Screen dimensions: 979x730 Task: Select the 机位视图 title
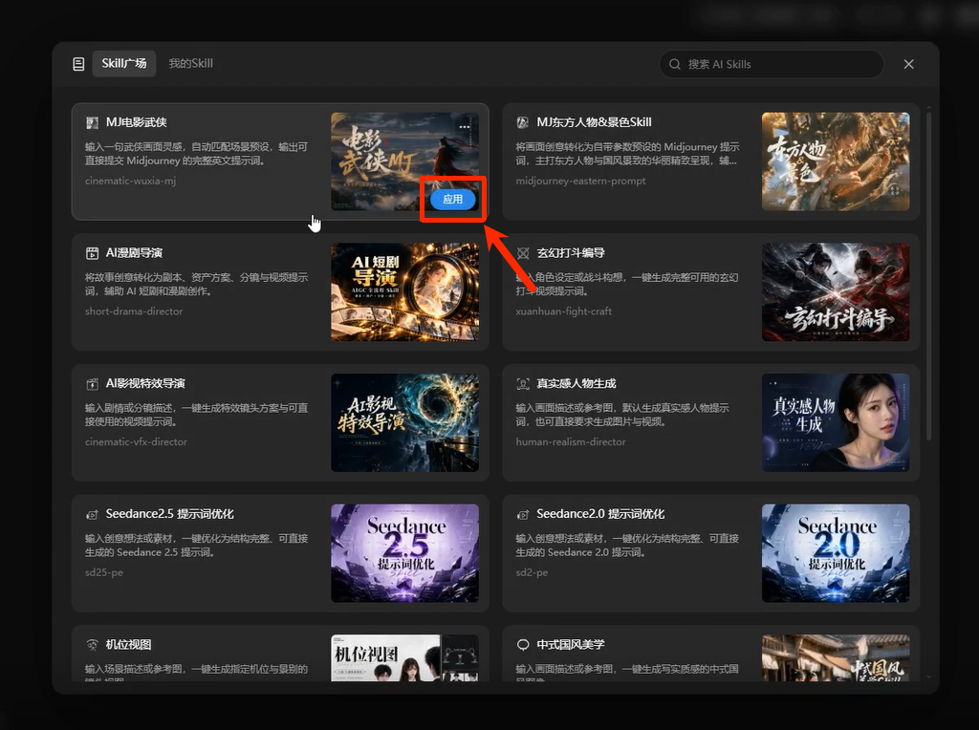[x=129, y=644]
